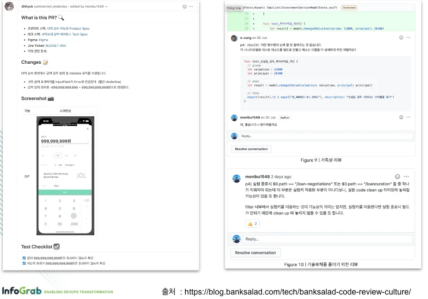
Task: Open kebab menu on monibu1548's 30 Jun reply
Action: [x=408, y=117]
